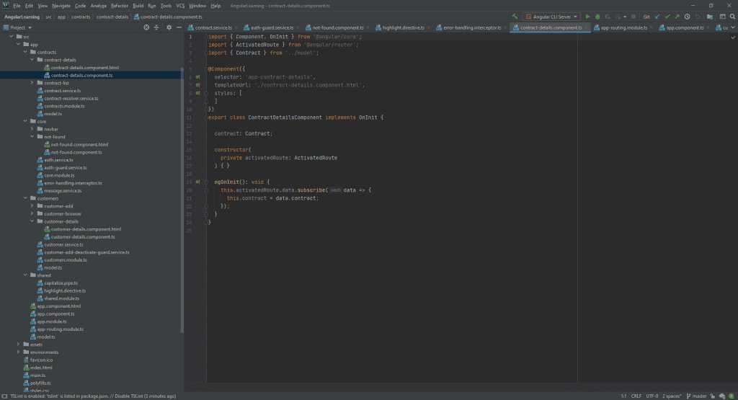Click gutter override marker beside selector line
The height and width of the screenshot is (400, 738).
pos(197,76)
